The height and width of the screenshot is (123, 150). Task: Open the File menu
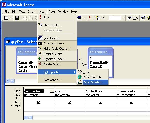7,12
